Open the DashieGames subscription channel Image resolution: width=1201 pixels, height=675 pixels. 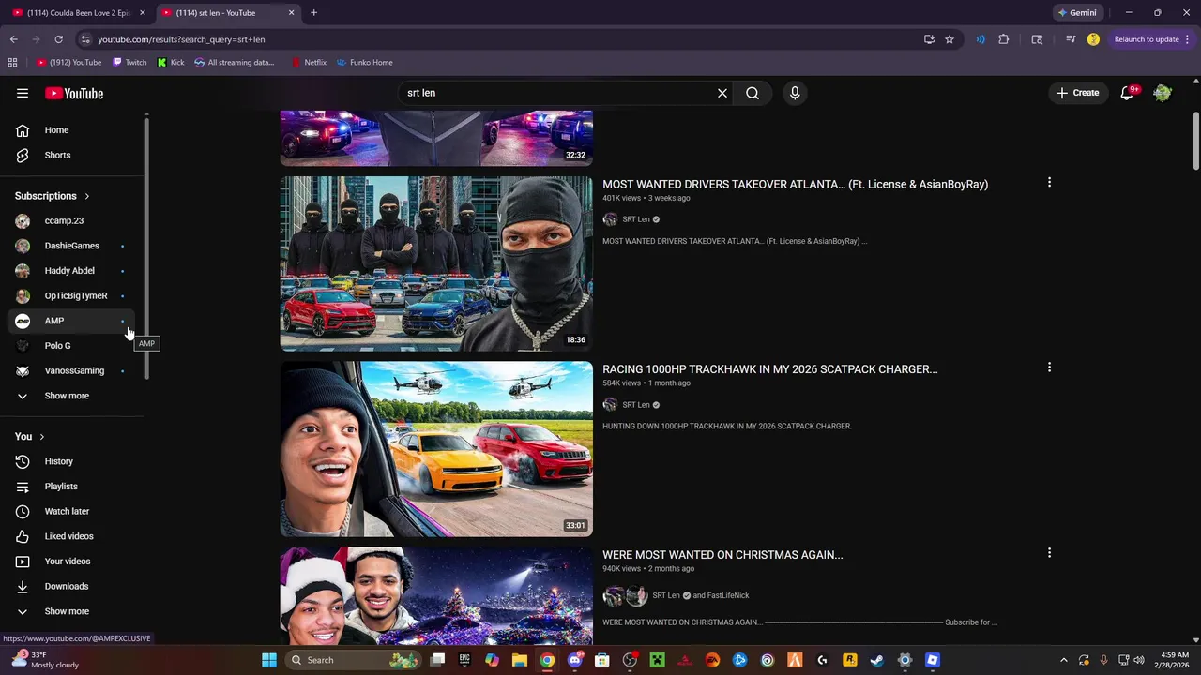click(73, 246)
